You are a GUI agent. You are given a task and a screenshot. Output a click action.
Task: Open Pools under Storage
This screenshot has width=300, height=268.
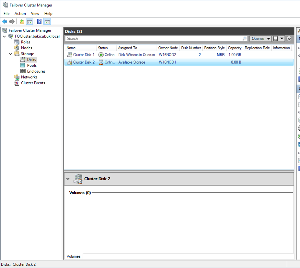coord(32,65)
